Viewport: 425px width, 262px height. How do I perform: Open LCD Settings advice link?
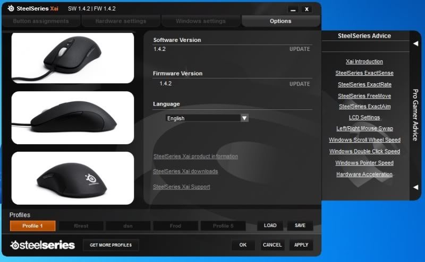tap(364, 117)
